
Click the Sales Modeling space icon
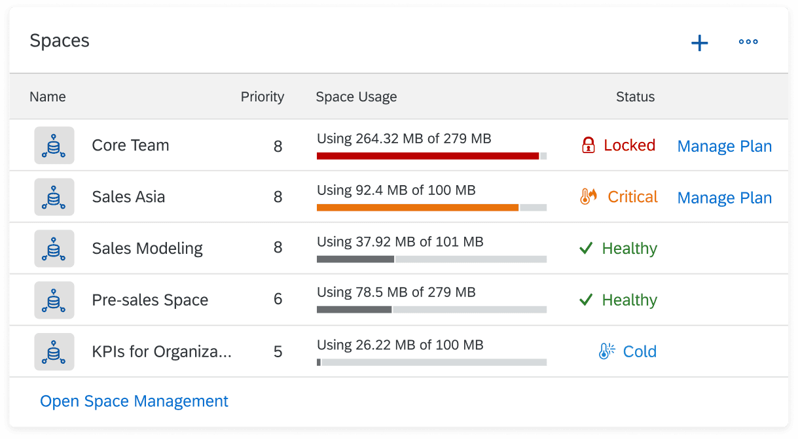54,249
